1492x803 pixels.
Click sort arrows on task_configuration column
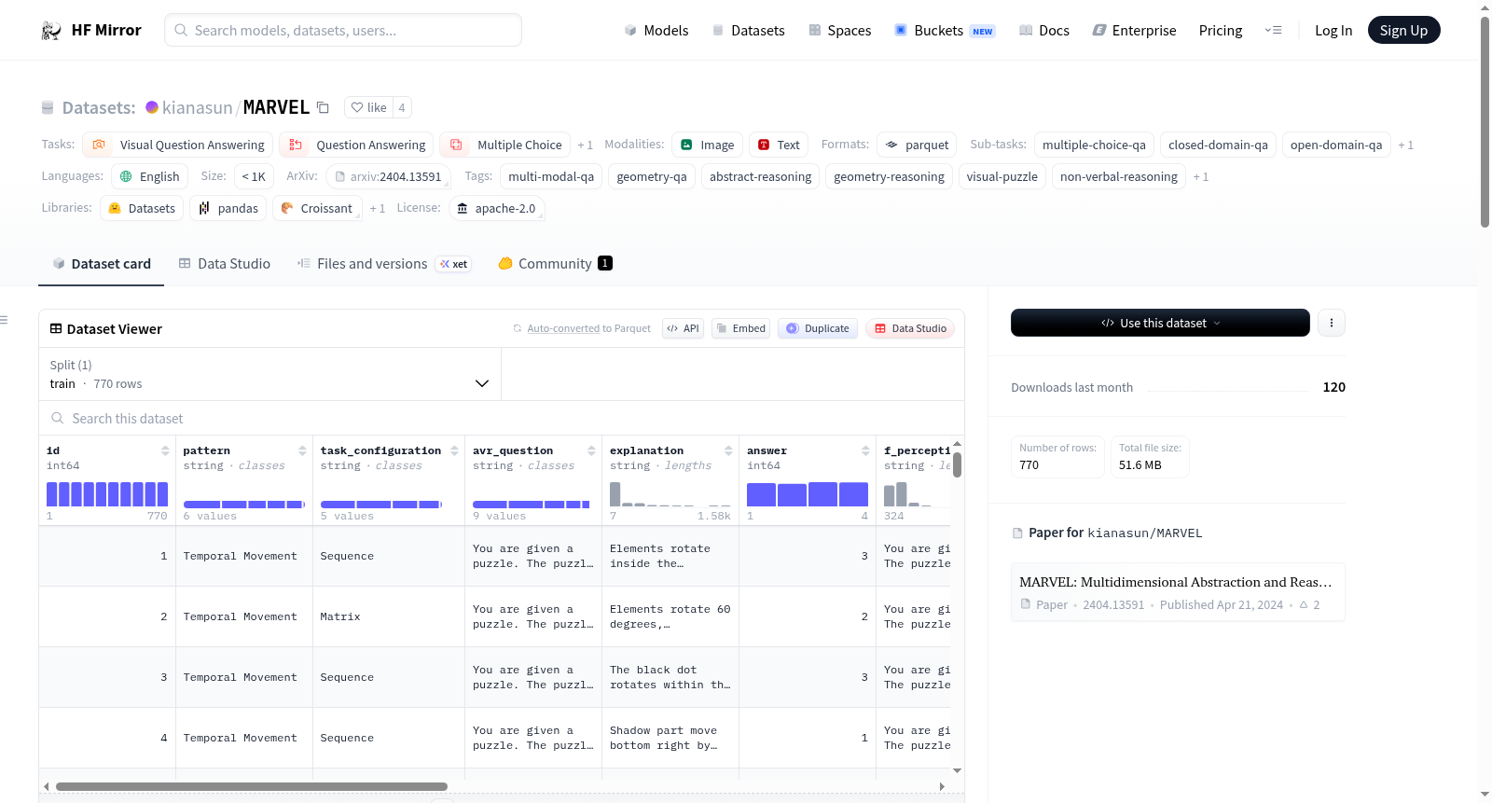click(454, 450)
